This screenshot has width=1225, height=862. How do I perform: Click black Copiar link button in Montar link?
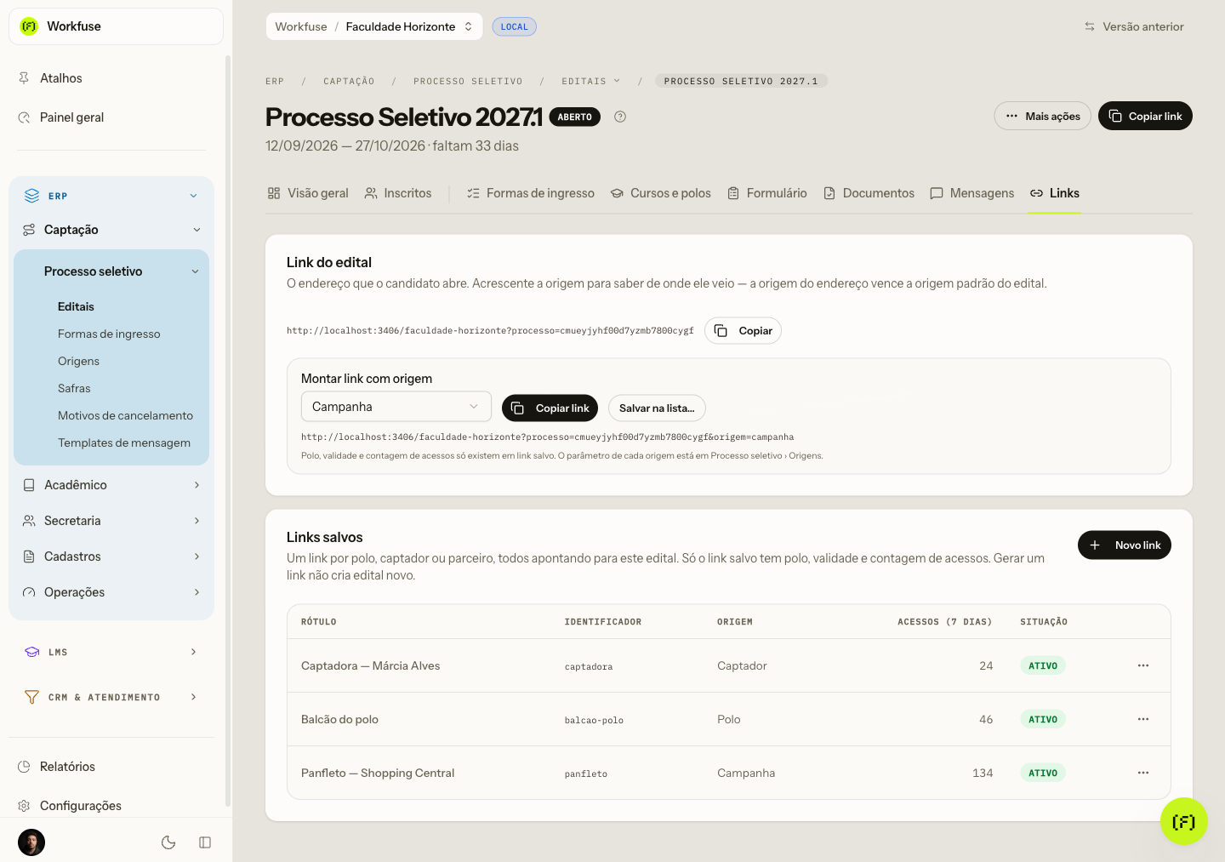point(550,408)
